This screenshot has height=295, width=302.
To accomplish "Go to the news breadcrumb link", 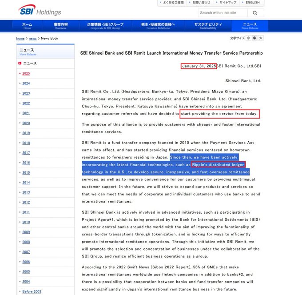I will click(32, 38).
